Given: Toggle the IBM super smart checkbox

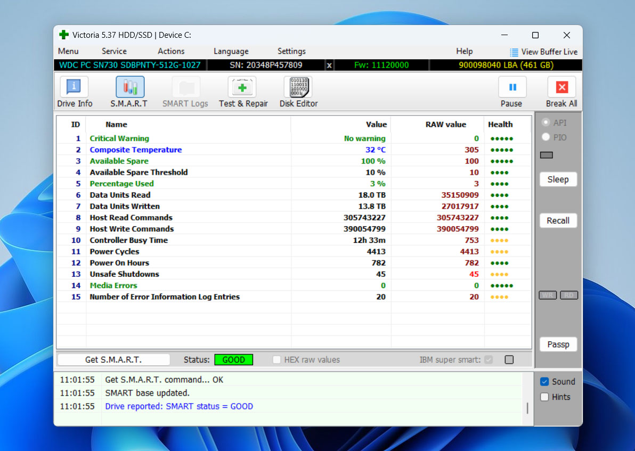Looking at the screenshot, I should tap(489, 359).
